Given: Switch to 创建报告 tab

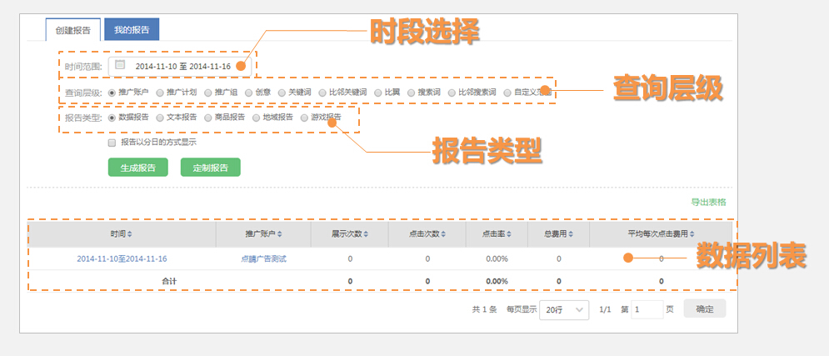Looking at the screenshot, I should (73, 30).
